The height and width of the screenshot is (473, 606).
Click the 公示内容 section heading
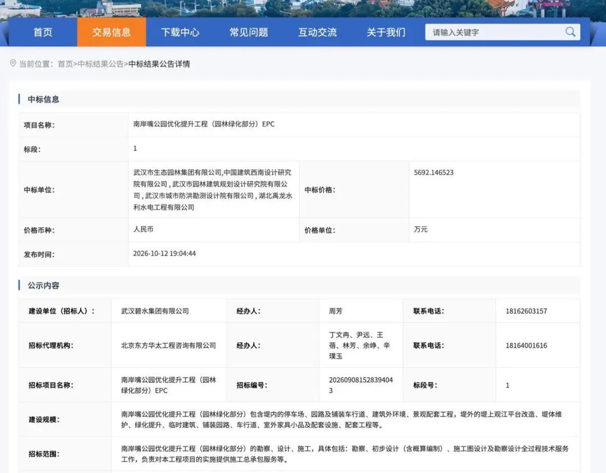[x=43, y=286]
